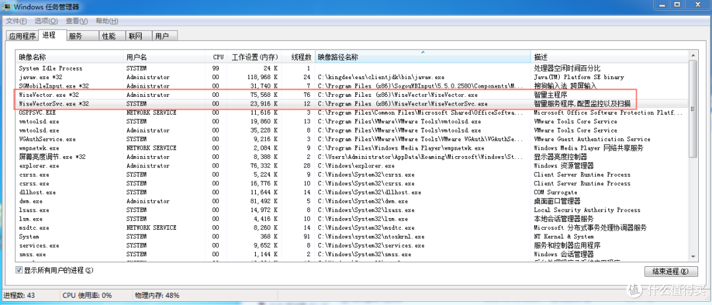Click 进程数: 43 status entry
This screenshot has width=712, height=305.
click(x=20, y=295)
